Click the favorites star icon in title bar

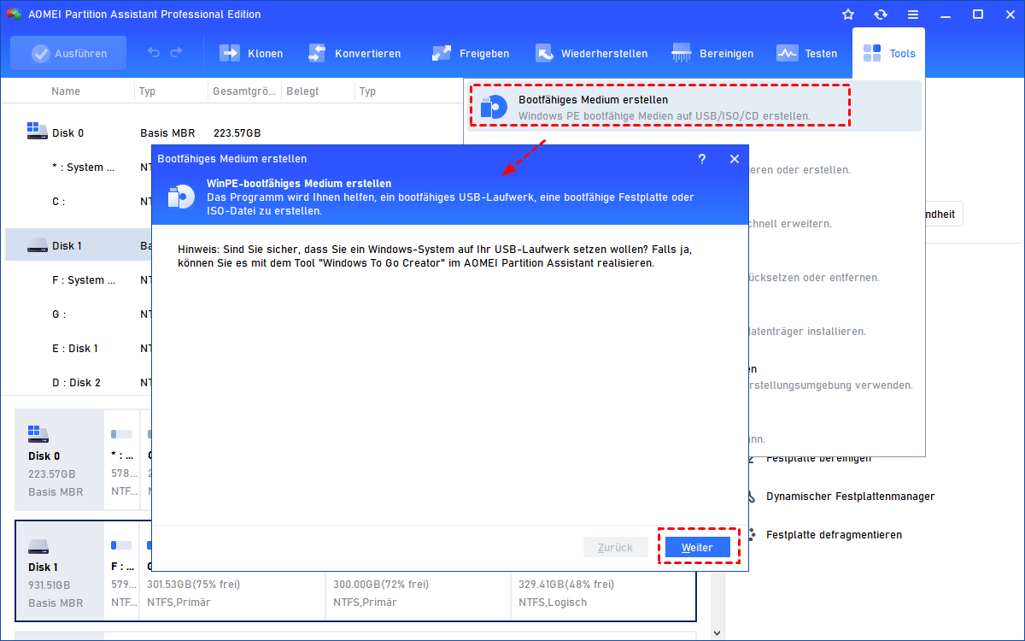coord(848,15)
